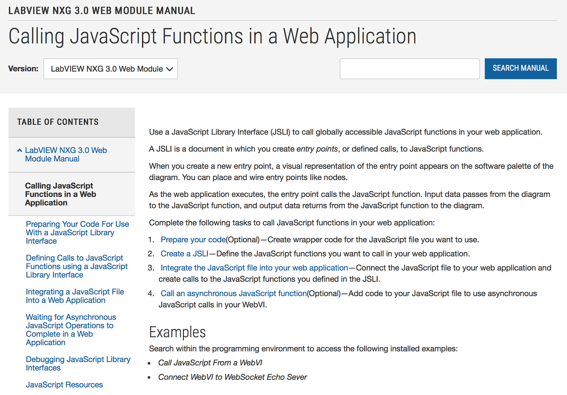Image resolution: width=567 pixels, height=395 pixels.
Task: Click the LABVIEW NXG 3.0 WEB MODULE MANUAL header
Action: pos(102,11)
